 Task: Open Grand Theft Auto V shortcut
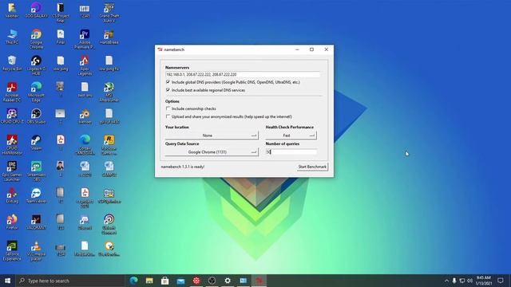[109, 13]
